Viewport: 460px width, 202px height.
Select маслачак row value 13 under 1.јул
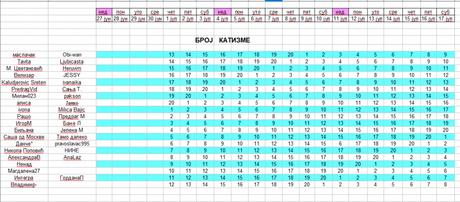172,55
